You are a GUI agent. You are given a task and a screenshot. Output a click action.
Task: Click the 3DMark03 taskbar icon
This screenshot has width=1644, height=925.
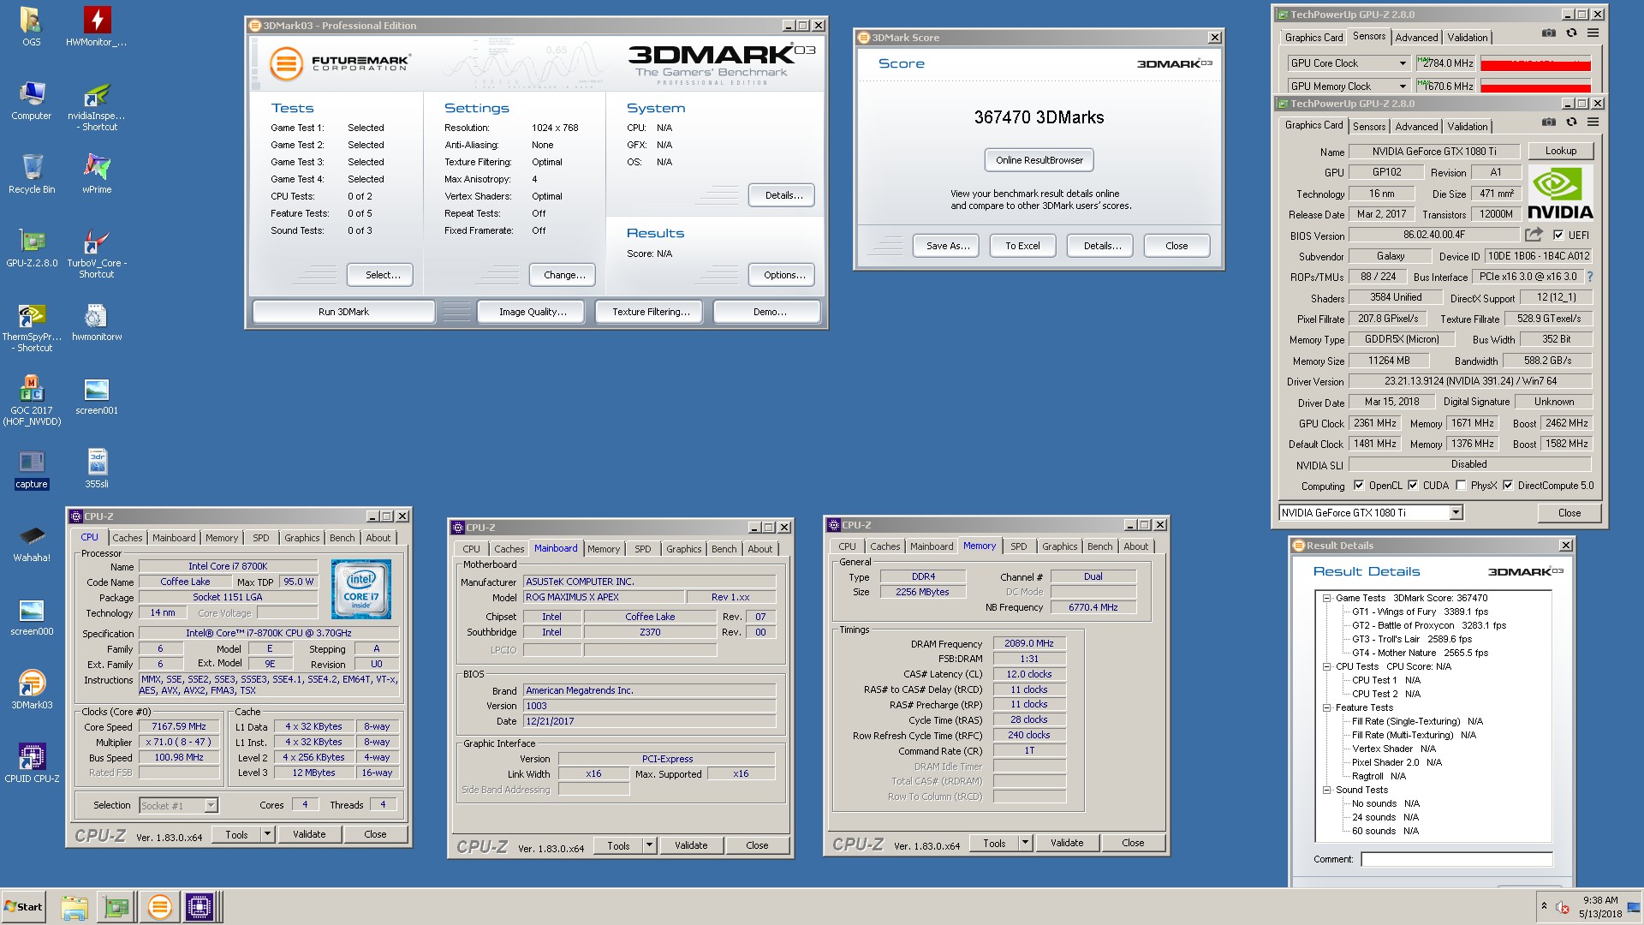[159, 906]
